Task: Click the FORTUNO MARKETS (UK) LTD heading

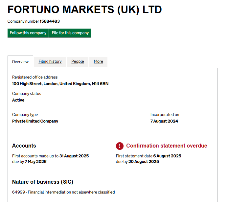Action: [84, 10]
